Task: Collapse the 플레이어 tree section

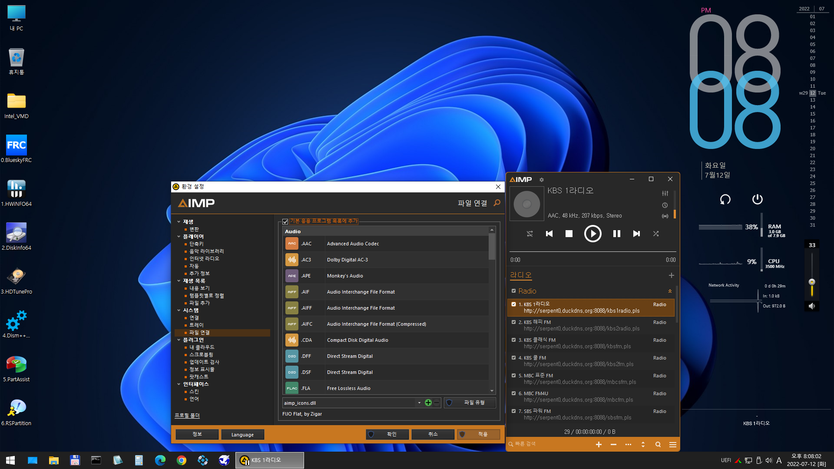Action: pos(179,236)
